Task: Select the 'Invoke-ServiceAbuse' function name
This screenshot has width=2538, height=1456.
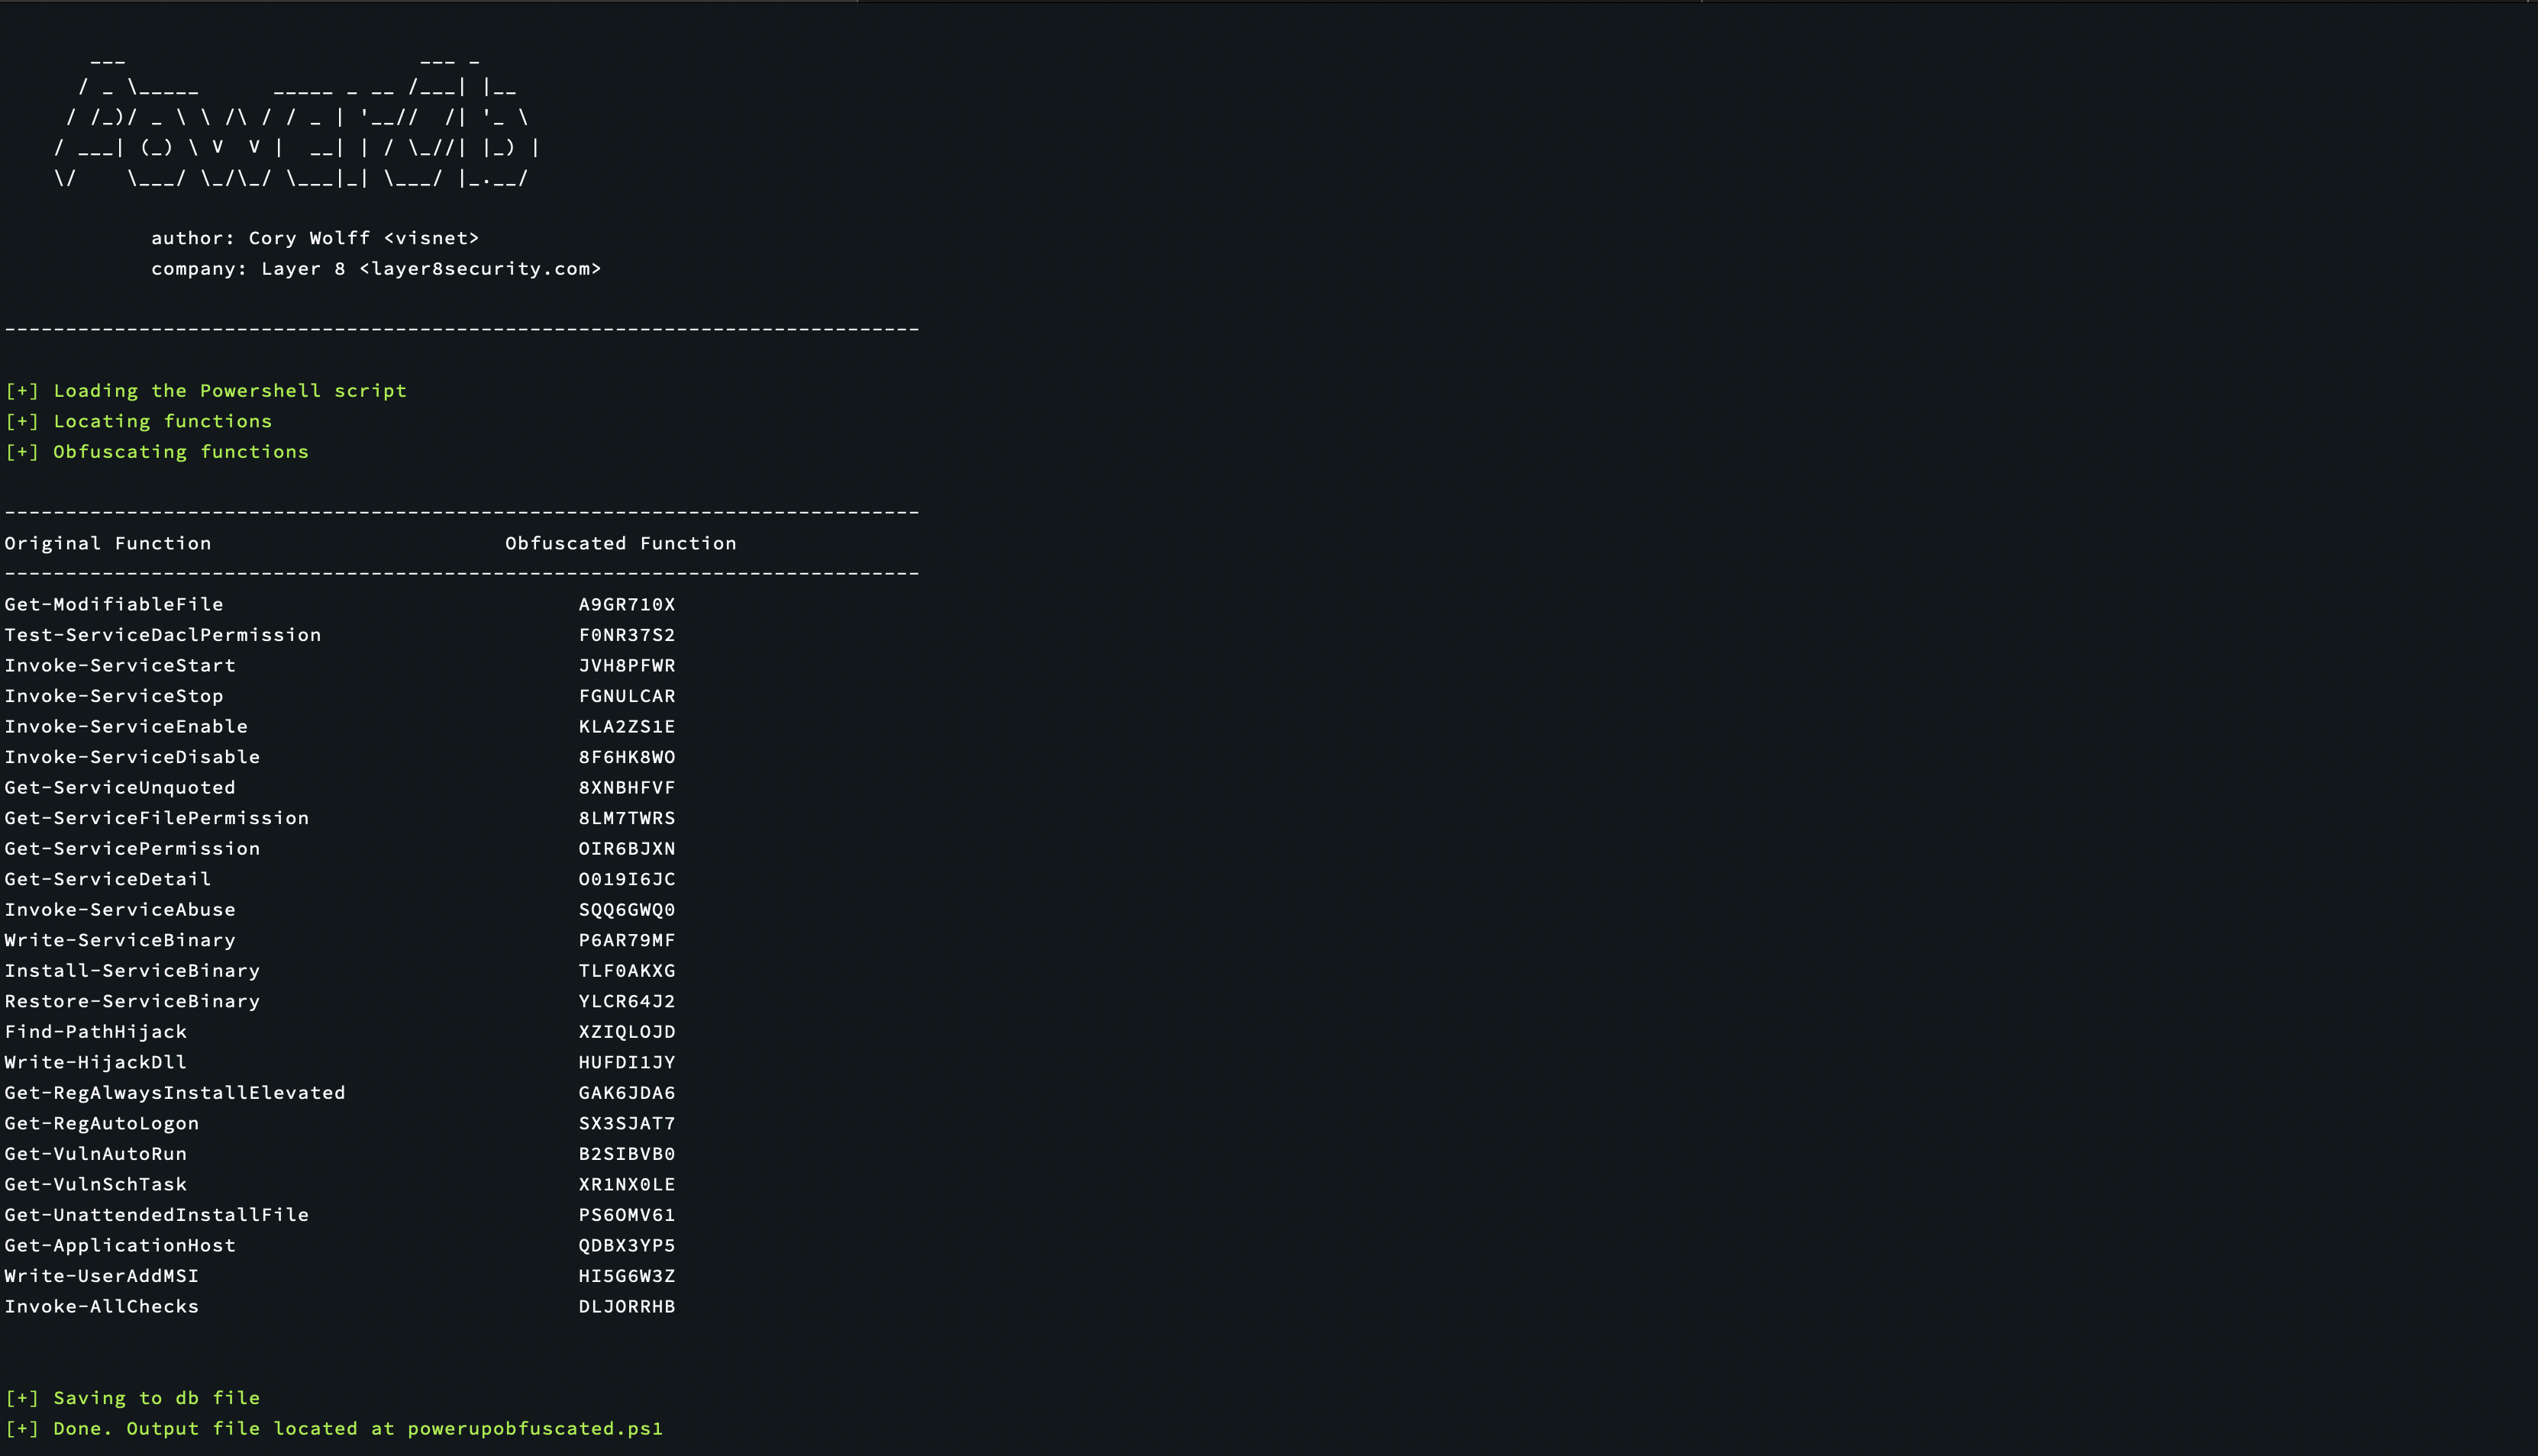Action: [x=120, y=909]
